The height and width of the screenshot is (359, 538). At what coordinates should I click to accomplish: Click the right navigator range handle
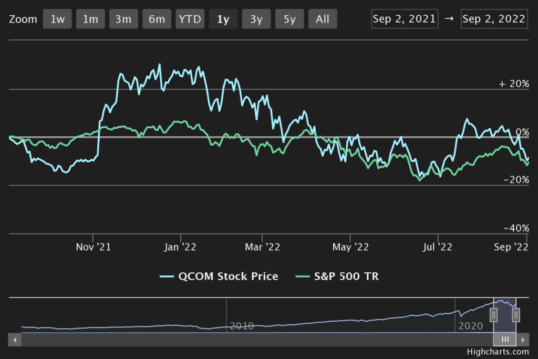(516, 315)
